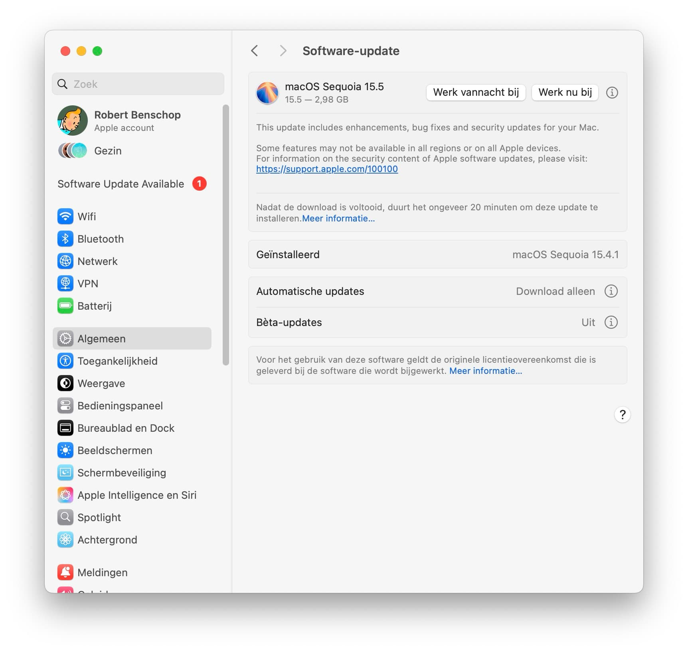Open Beeldschermen displays icon
This screenshot has width=688, height=652.
pos(65,450)
